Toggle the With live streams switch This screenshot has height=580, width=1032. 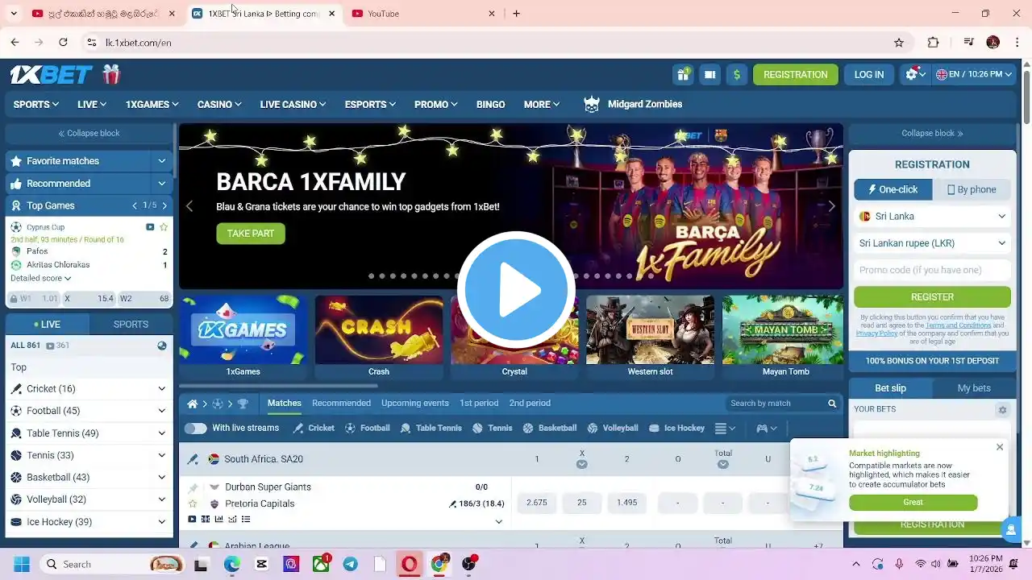[195, 429]
